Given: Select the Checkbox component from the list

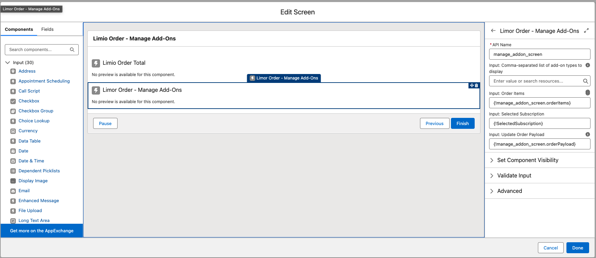Looking at the screenshot, I should [x=29, y=101].
